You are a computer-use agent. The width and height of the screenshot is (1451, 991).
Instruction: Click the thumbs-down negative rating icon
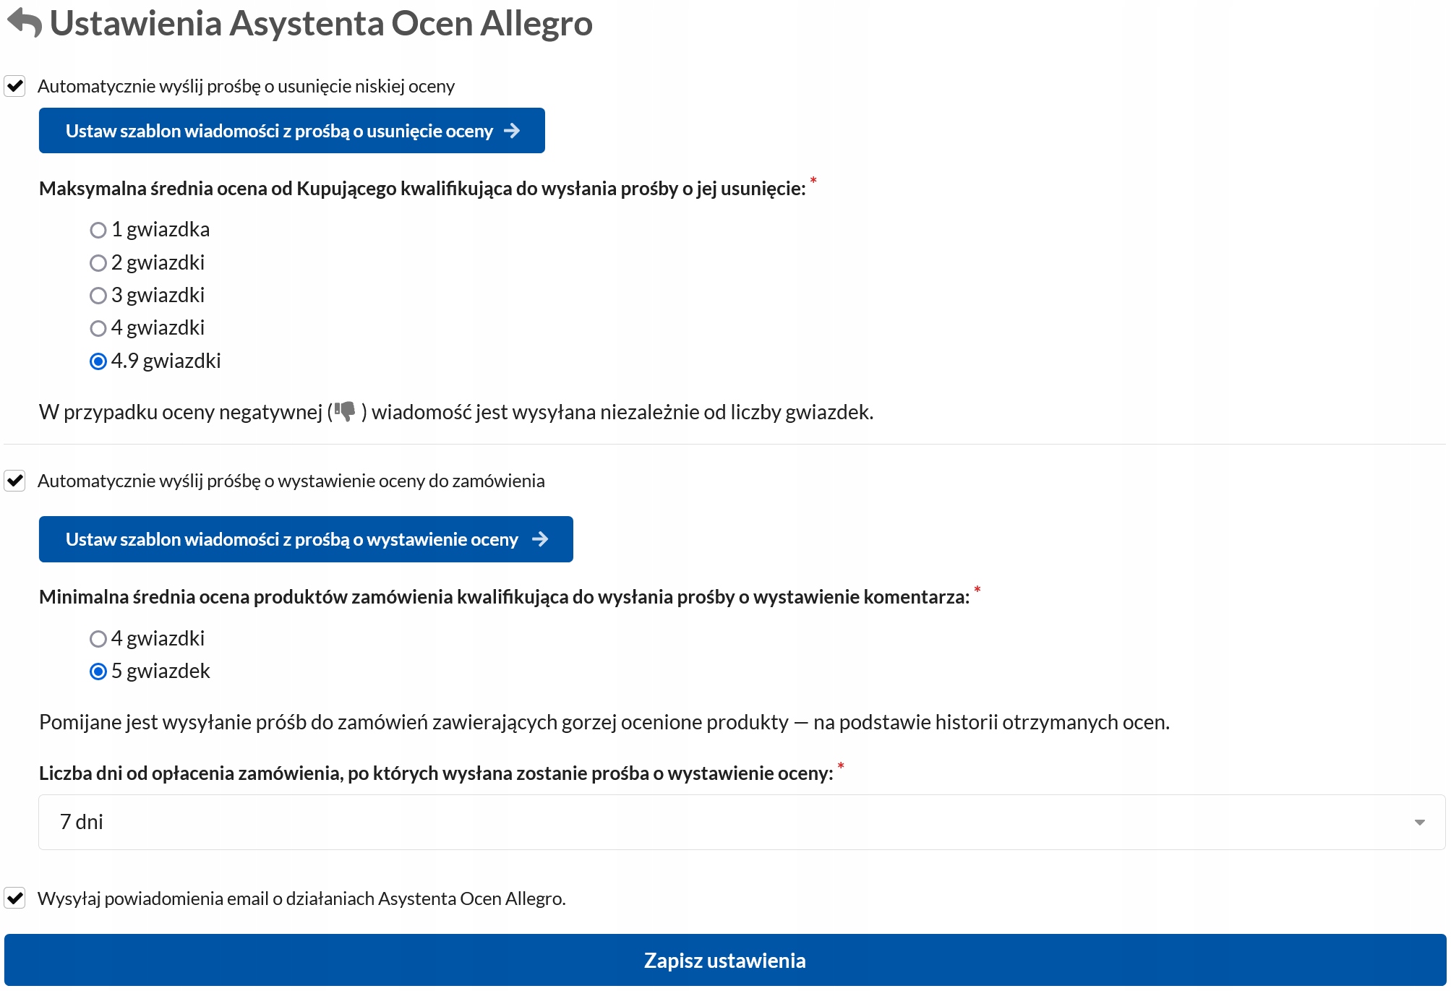coord(345,411)
